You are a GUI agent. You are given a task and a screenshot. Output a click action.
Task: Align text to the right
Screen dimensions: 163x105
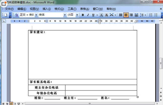[x=131, y=15]
